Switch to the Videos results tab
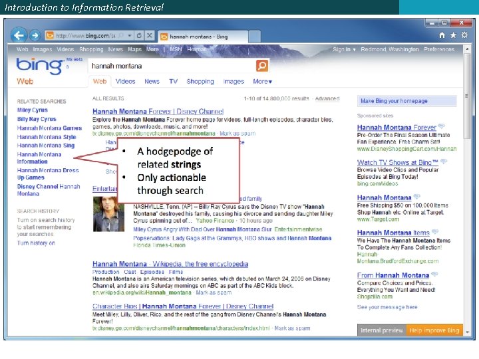 pos(126,82)
